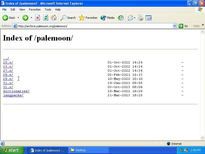Minimize the Internet Explorer window
Viewport: 205px width, 154px height.
point(190,3)
